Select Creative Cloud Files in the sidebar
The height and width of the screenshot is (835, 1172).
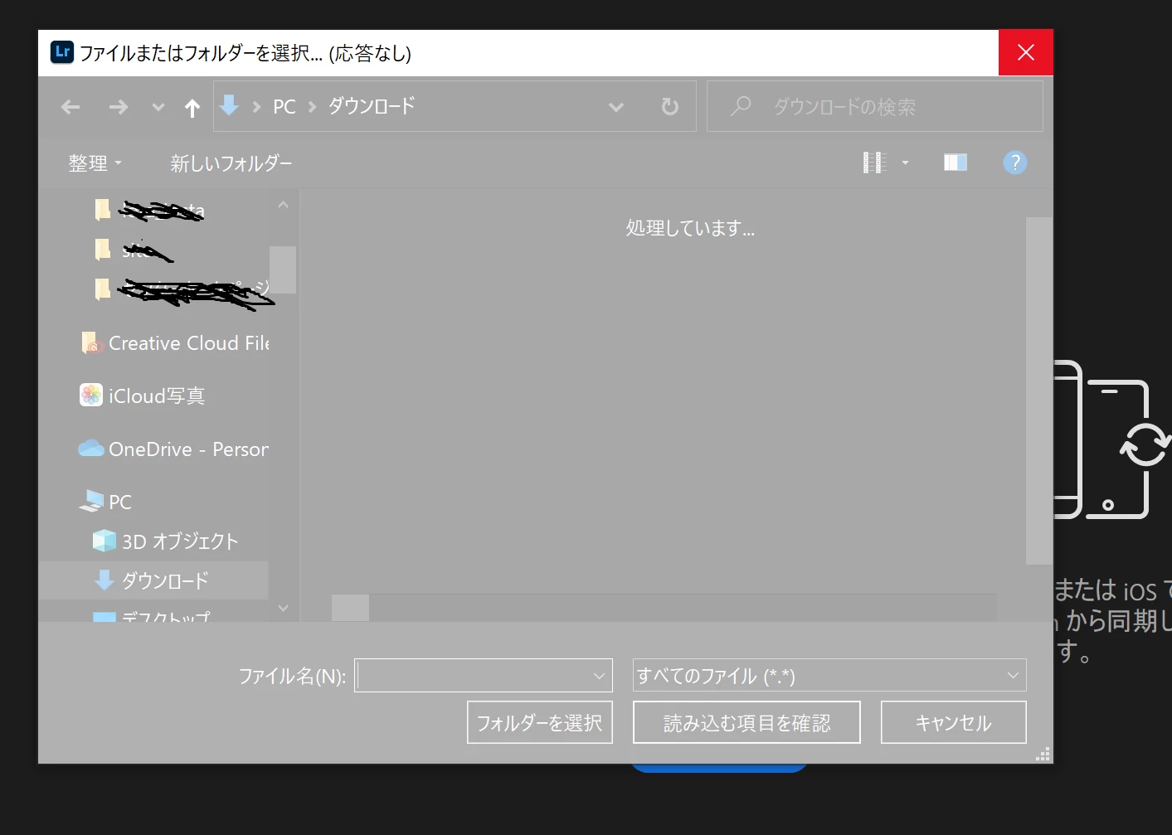click(174, 343)
